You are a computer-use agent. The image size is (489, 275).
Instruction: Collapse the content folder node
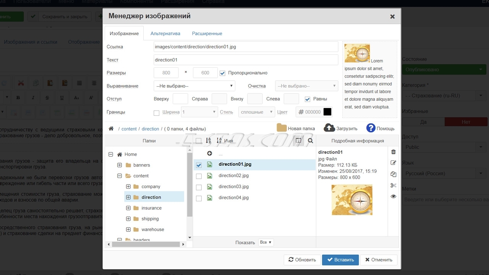[120, 176]
